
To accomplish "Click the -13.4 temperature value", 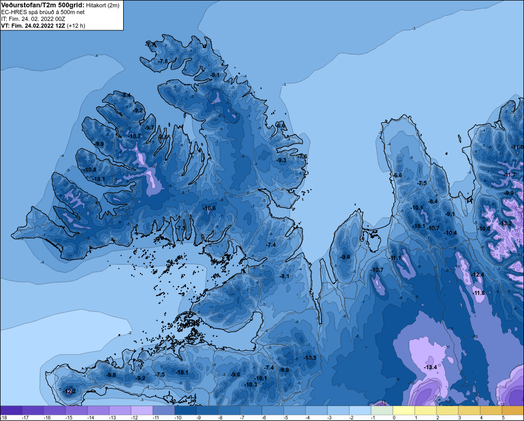I will tap(430, 367).
